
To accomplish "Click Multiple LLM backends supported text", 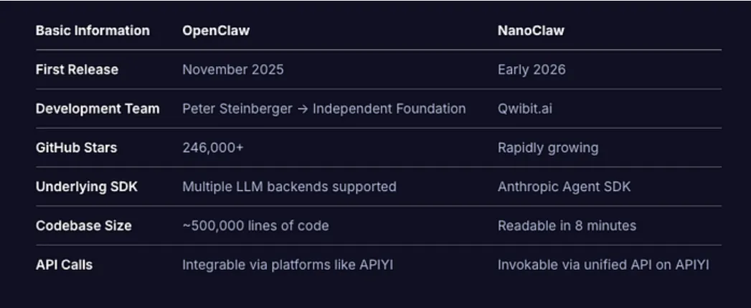I will click(x=289, y=187).
